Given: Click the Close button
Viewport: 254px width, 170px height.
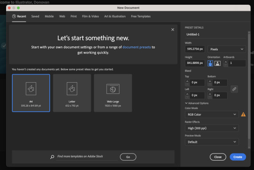Looking at the screenshot, I should click(x=218, y=157).
